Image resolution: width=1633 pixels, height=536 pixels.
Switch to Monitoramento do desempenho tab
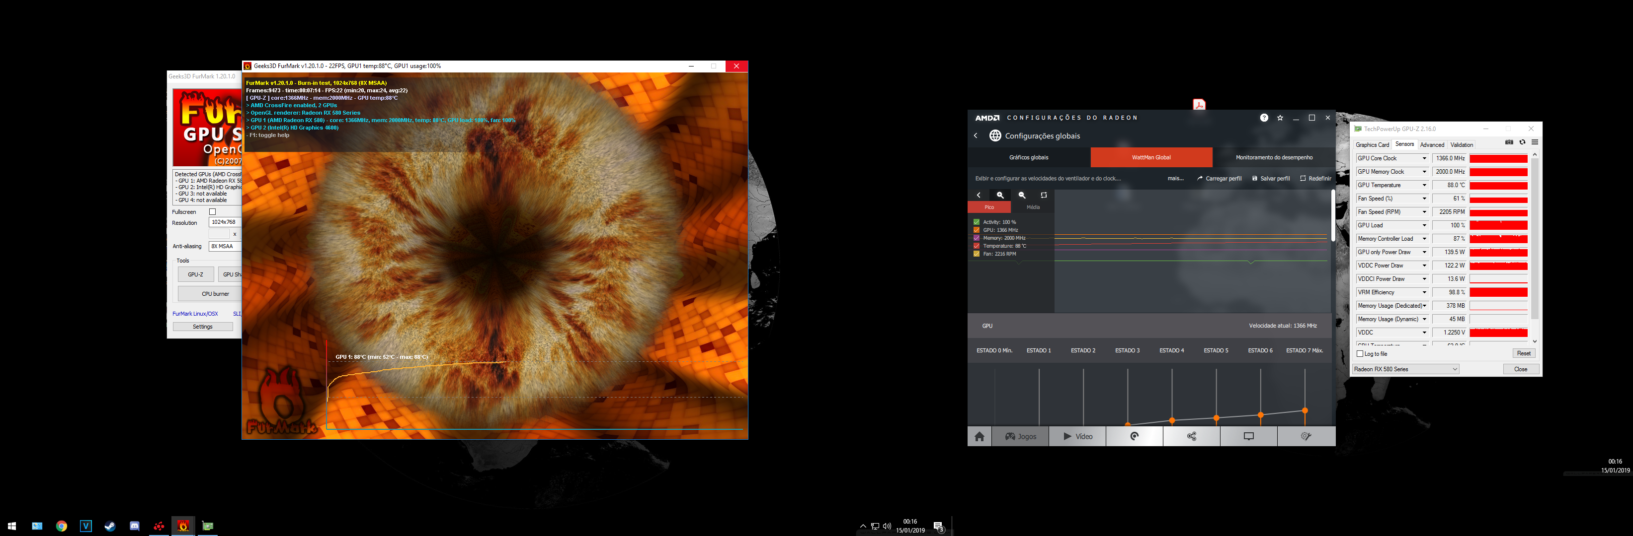click(1274, 157)
